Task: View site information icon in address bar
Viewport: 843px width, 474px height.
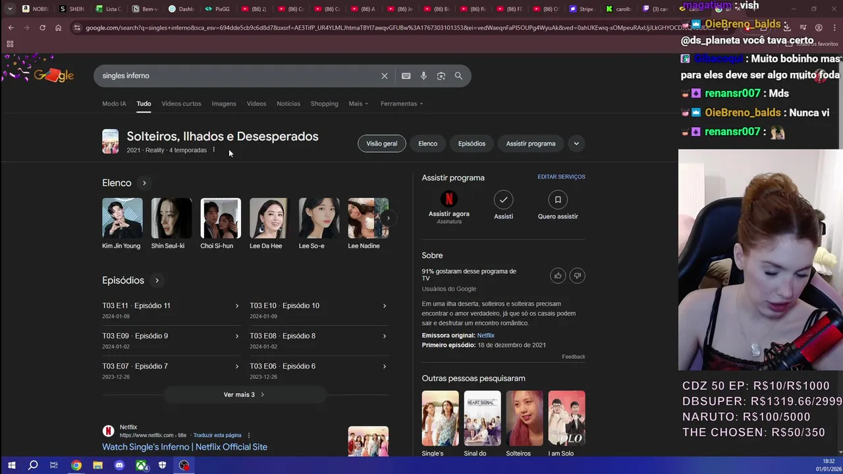Action: pos(77,28)
